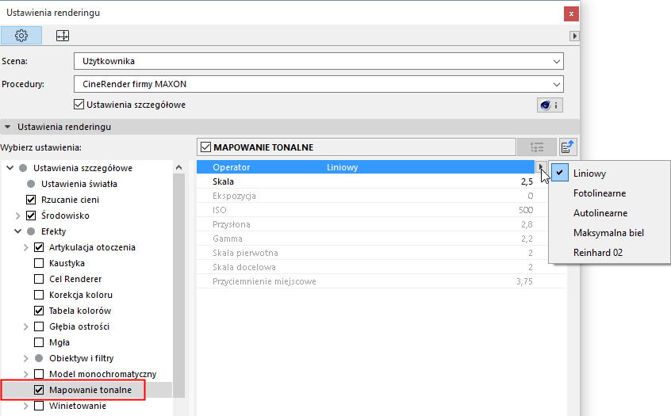Open the Scena dropdown
This screenshot has height=416, width=671.
(x=318, y=61)
